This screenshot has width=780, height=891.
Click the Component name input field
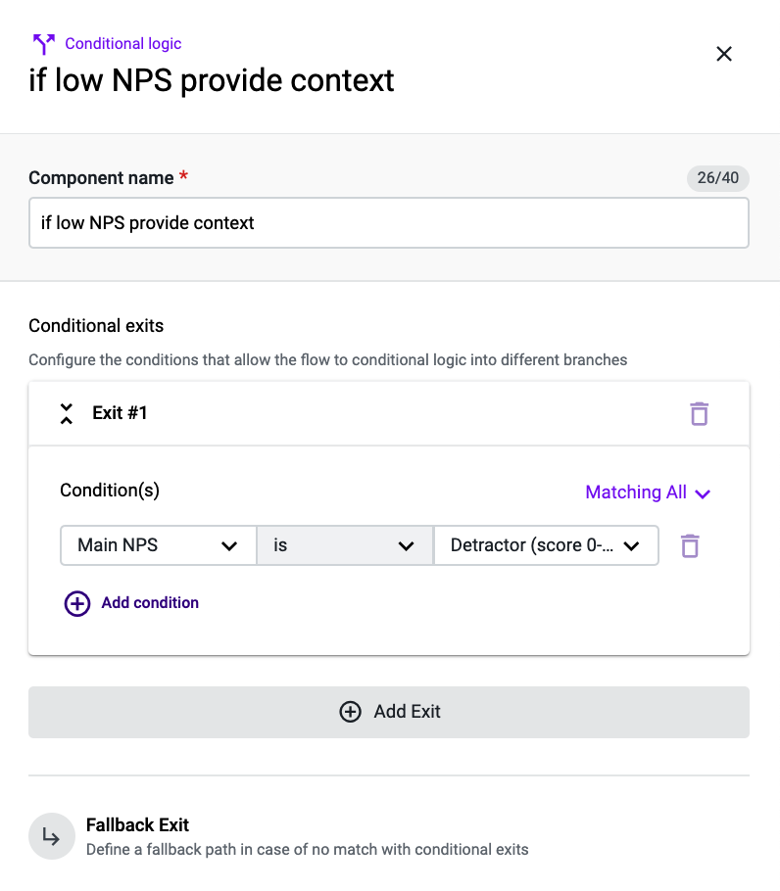click(x=389, y=223)
